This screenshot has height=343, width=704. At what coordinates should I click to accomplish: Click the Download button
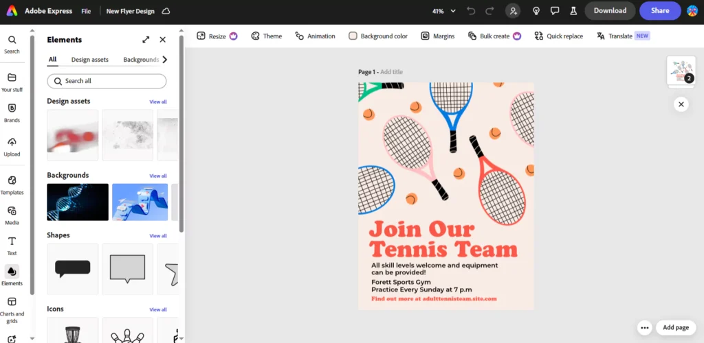coord(610,11)
